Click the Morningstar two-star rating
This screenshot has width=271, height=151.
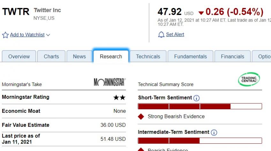[119, 97]
